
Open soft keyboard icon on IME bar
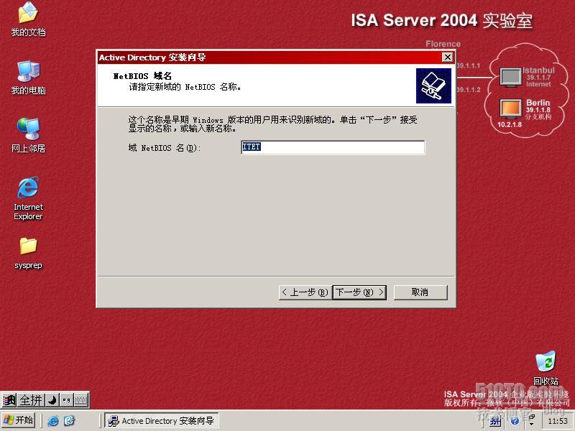(x=81, y=400)
